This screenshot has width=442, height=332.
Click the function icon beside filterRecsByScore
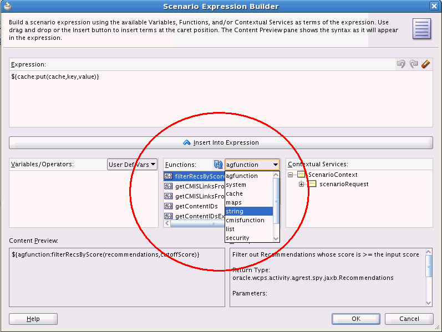[x=168, y=176]
